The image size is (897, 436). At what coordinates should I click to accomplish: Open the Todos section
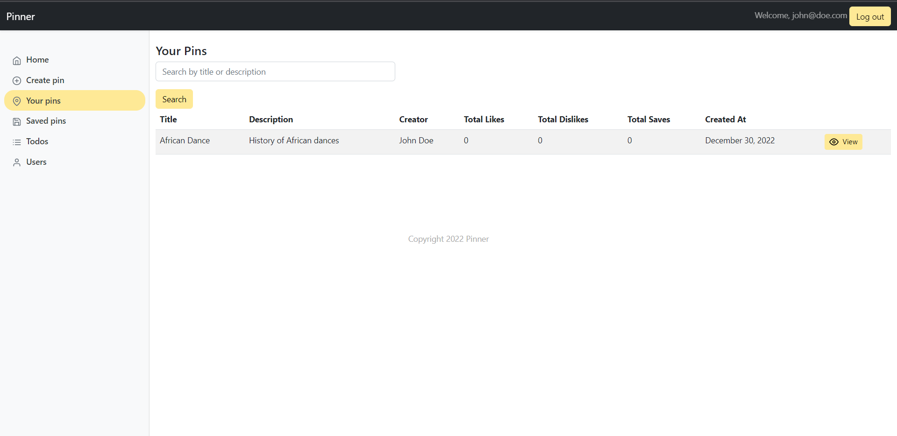(37, 141)
